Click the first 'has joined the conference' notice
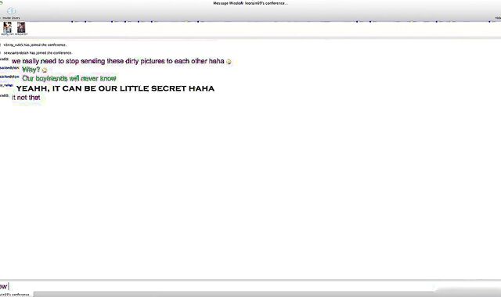This screenshot has height=297, width=501. pyautogui.click(x=34, y=45)
